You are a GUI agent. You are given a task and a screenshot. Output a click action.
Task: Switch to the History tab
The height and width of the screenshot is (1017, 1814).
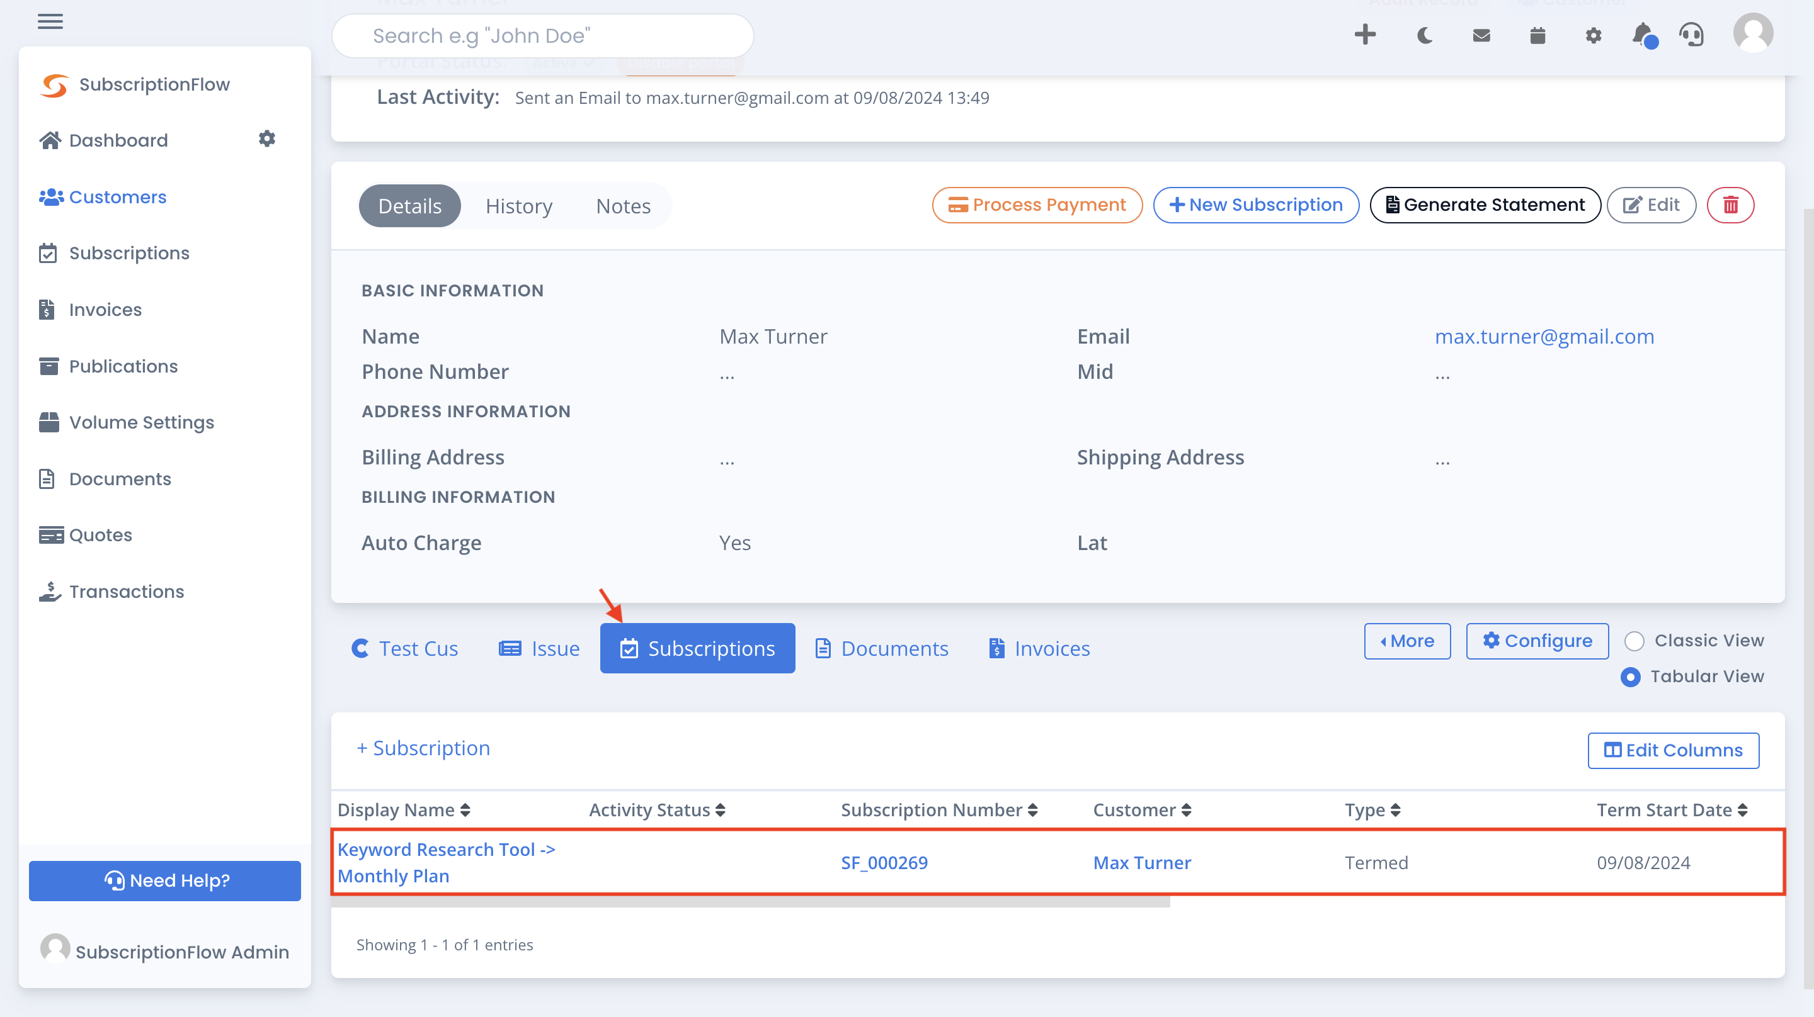tap(519, 206)
